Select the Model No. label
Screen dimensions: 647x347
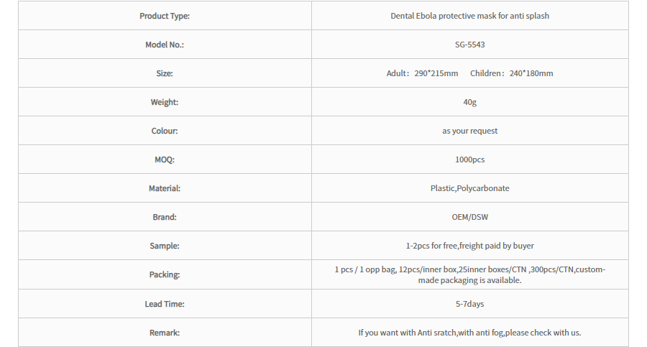pyautogui.click(x=165, y=45)
